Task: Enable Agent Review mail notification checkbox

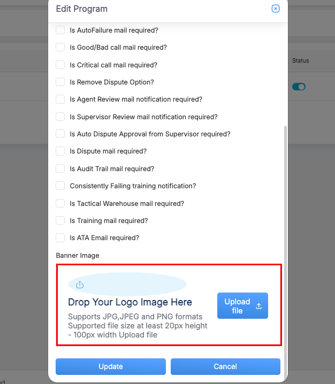Action: 60,99
